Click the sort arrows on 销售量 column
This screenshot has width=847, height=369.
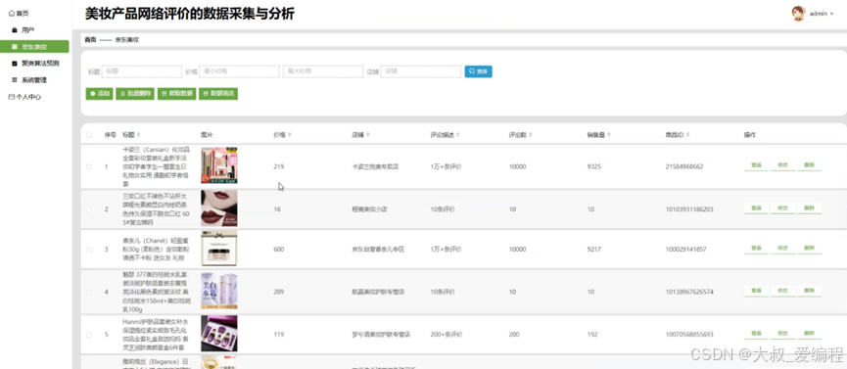pos(609,134)
